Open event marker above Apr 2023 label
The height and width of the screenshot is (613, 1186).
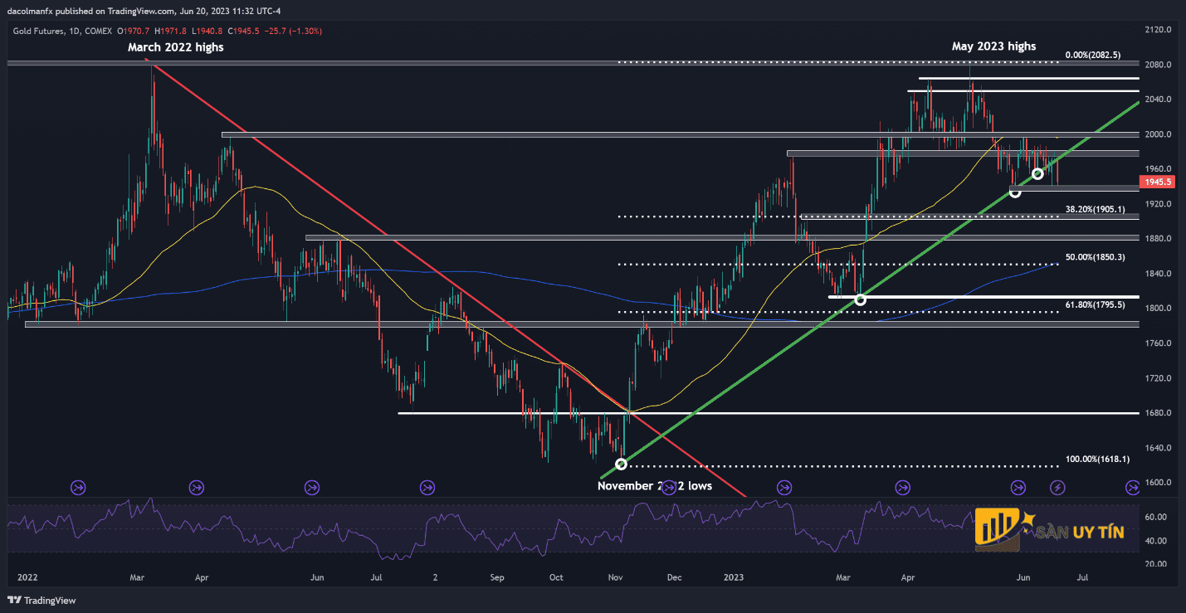[x=902, y=487]
